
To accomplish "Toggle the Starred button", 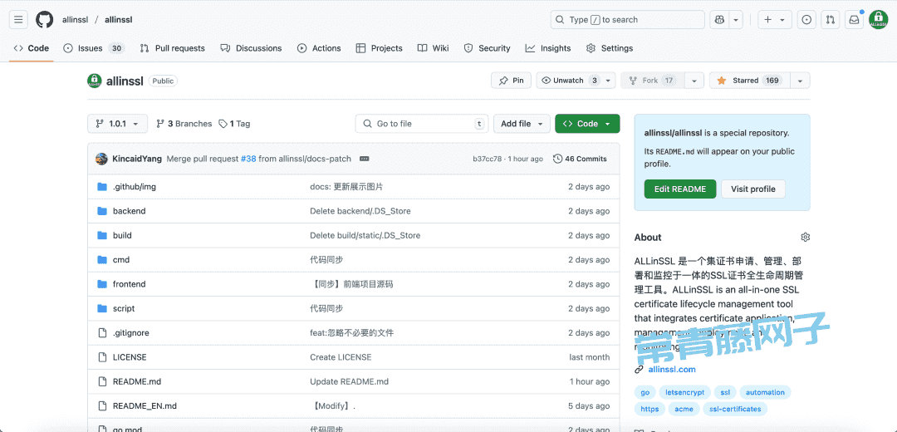I will tap(749, 81).
